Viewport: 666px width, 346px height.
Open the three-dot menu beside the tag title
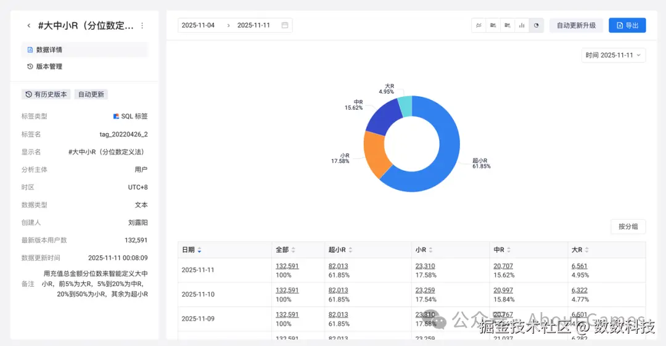click(x=142, y=25)
